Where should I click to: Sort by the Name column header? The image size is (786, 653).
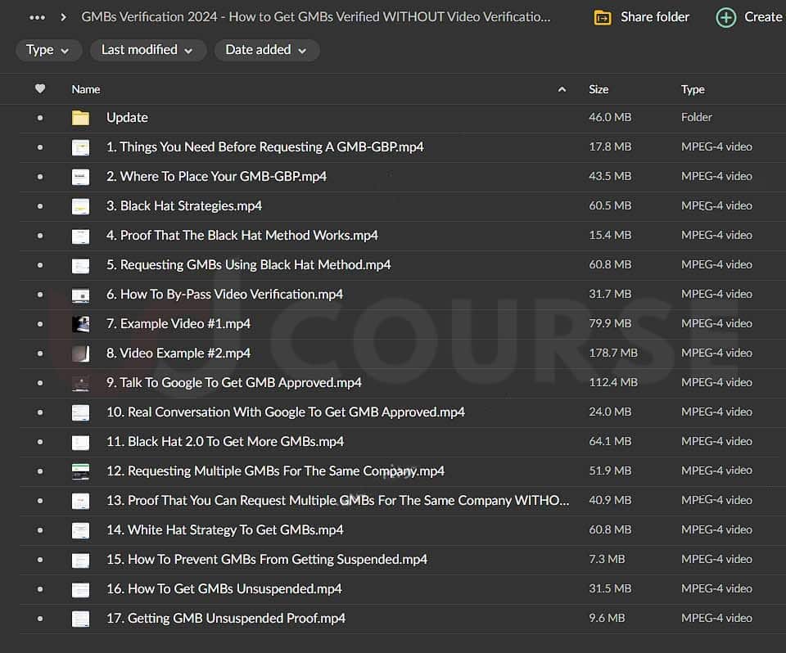pos(86,89)
